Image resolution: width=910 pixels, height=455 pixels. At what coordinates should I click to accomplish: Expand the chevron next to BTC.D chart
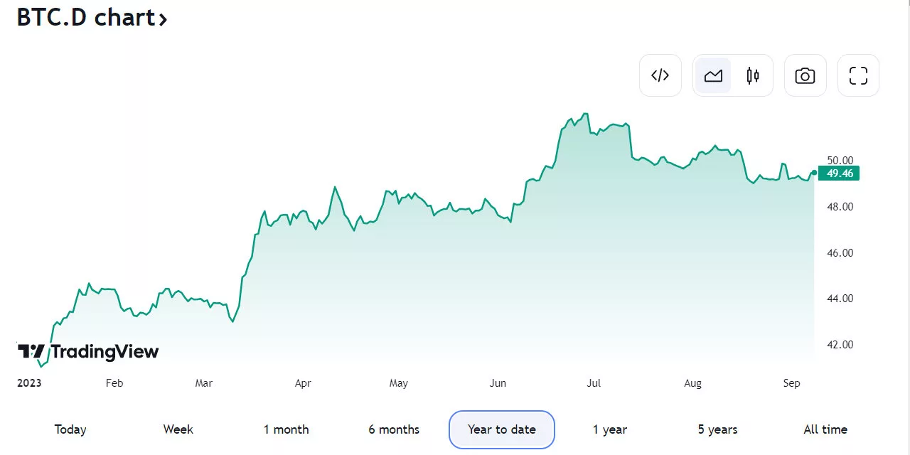163,19
